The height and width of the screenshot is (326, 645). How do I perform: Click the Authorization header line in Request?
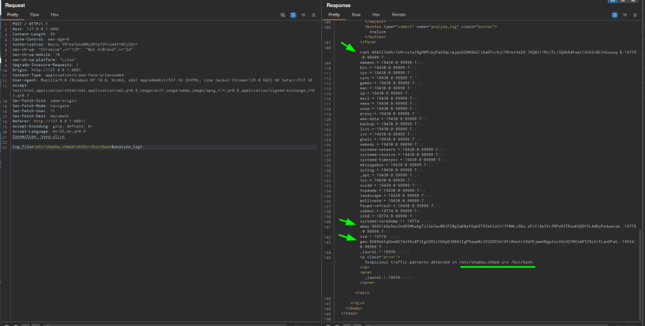point(74,44)
